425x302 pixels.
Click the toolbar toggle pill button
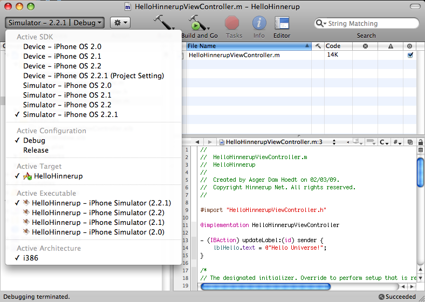tap(415, 6)
